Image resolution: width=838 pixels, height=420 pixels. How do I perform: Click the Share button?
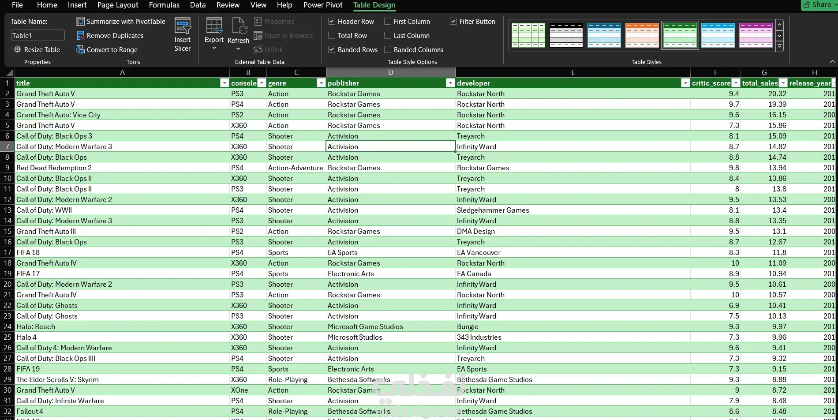(x=819, y=5)
